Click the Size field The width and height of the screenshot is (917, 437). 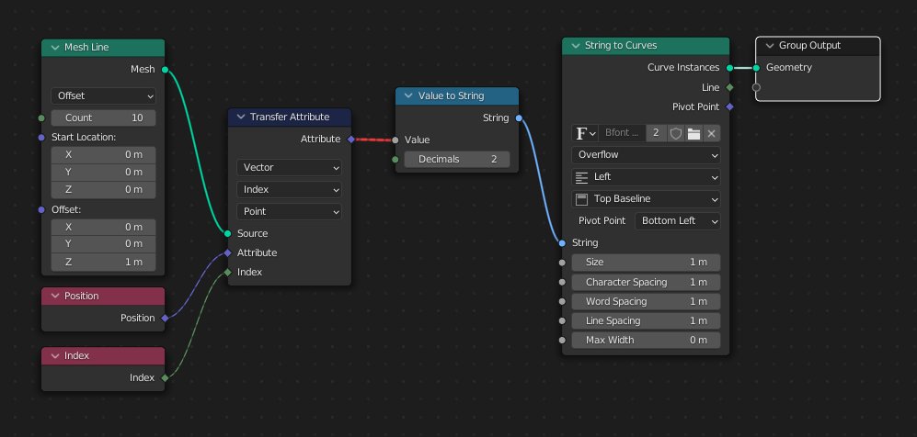[x=646, y=262]
